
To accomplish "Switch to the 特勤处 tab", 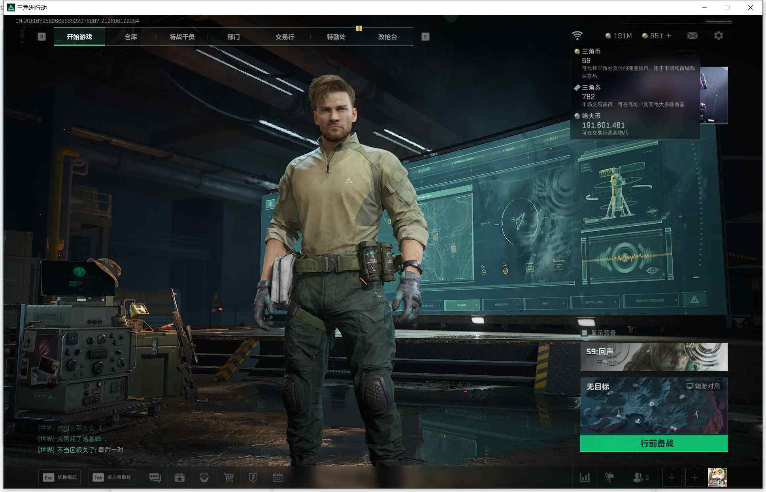I will (336, 37).
